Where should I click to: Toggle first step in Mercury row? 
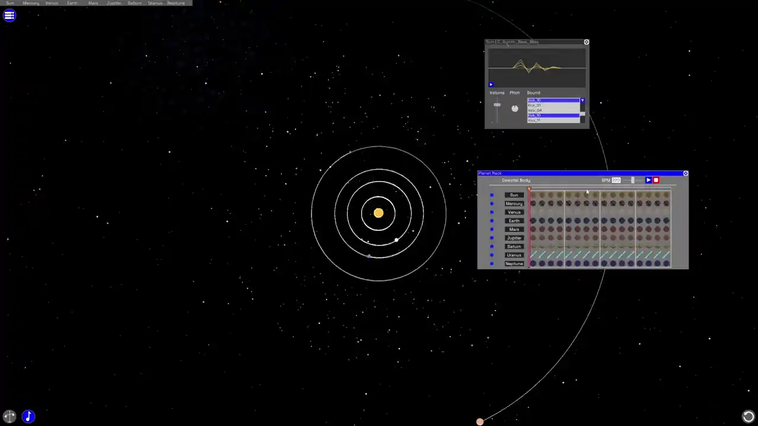click(x=533, y=204)
